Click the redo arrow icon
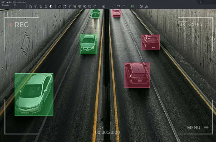The width and height of the screenshot is (216, 142). click(x=114, y=6)
